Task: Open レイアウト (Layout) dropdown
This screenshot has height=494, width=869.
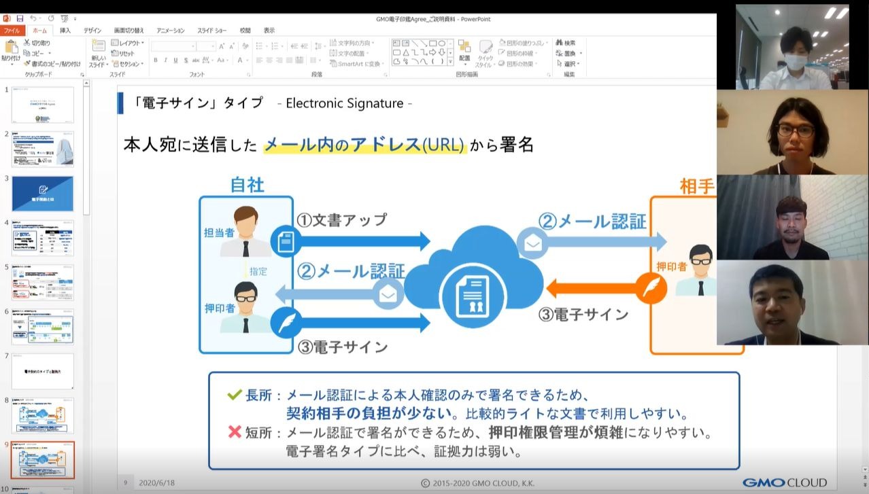Action: (127, 43)
